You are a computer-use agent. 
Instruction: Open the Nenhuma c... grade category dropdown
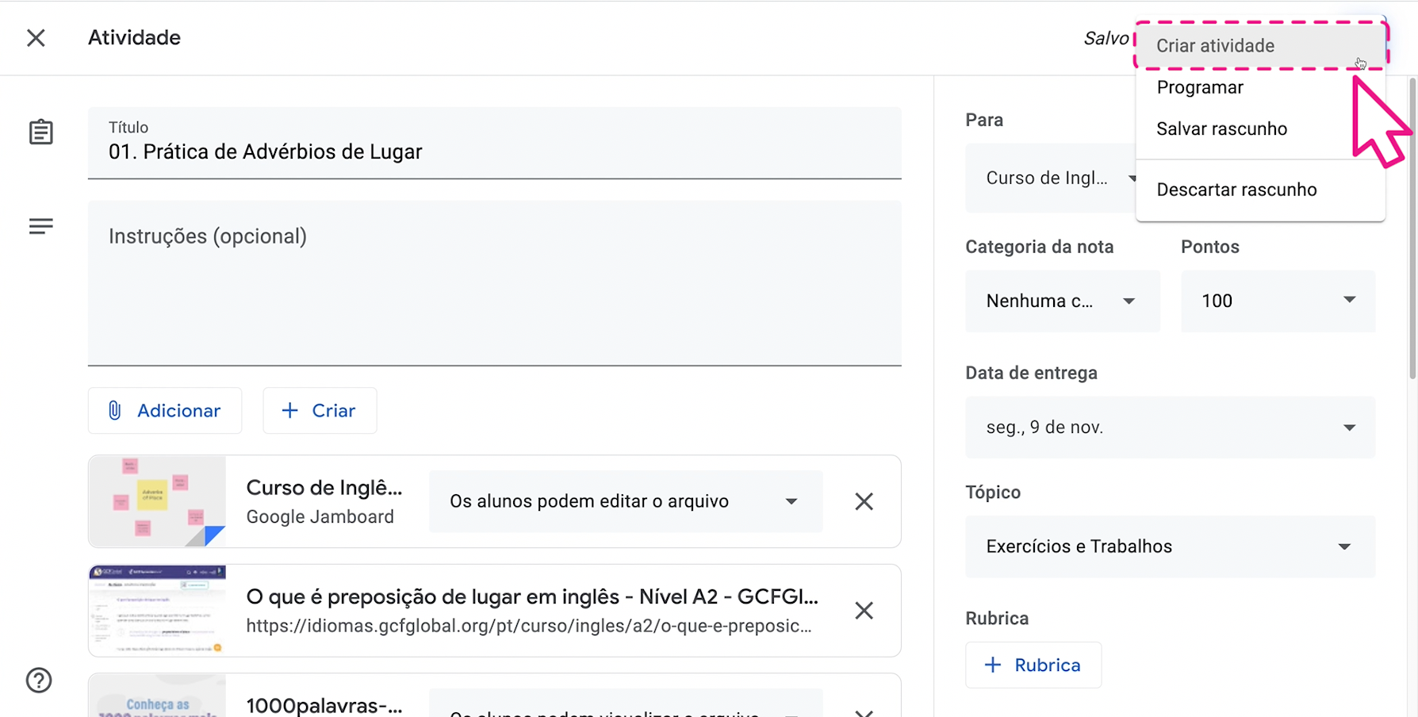pyautogui.click(x=1063, y=301)
